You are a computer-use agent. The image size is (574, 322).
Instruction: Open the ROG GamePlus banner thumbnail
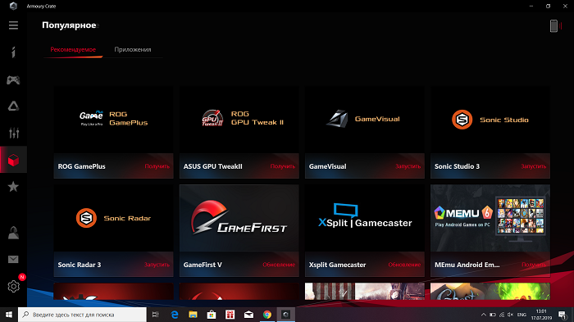point(113,120)
